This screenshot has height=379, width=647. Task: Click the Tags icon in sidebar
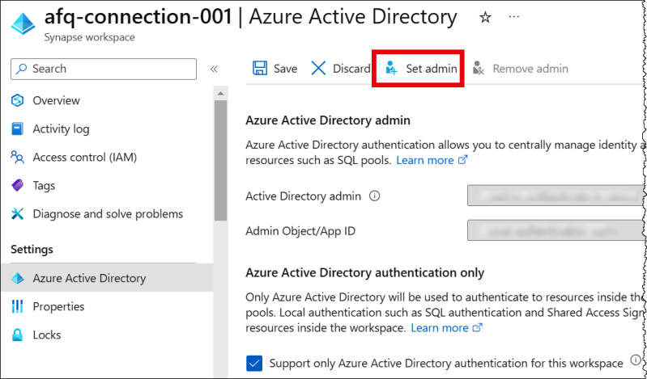pos(18,186)
